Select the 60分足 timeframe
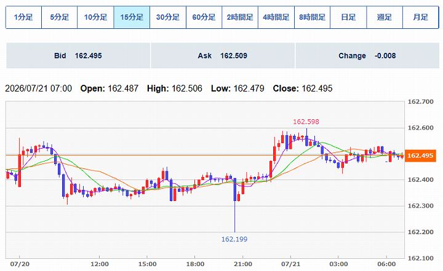The image size is (443, 271). (x=204, y=17)
